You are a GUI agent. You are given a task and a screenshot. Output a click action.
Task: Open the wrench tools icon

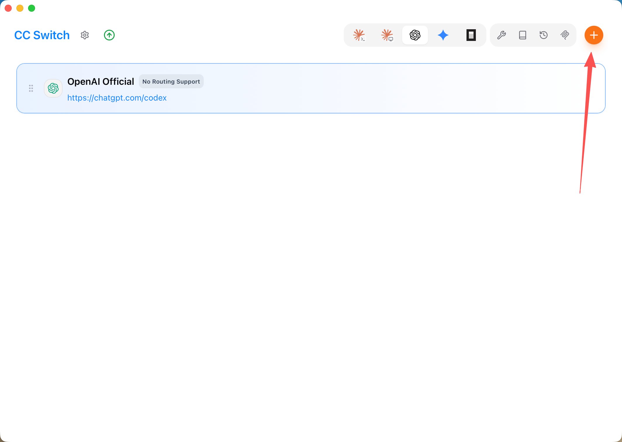[x=502, y=35]
